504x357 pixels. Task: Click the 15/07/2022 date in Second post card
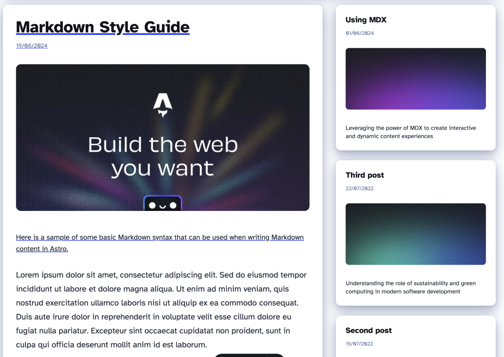(359, 344)
